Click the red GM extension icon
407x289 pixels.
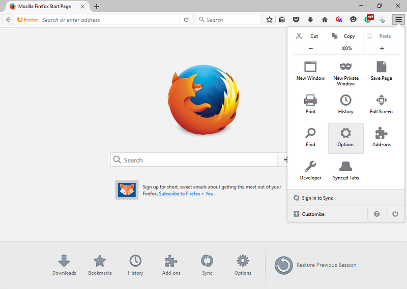[339, 20]
